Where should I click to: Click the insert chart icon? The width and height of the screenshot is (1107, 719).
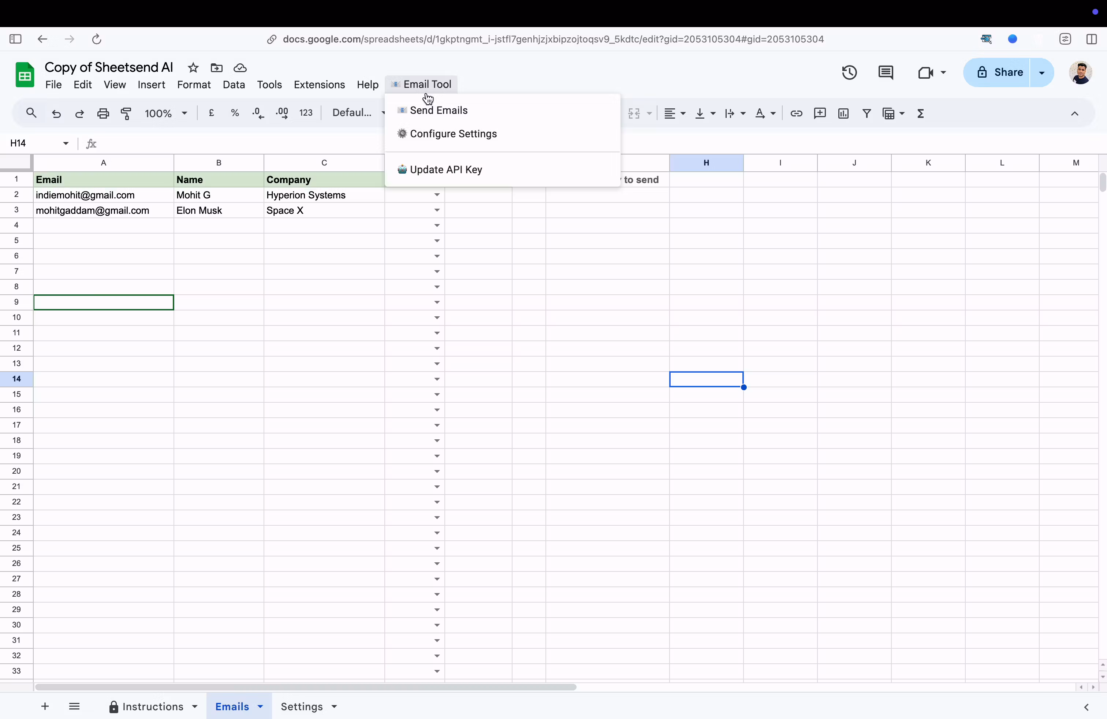(x=843, y=113)
